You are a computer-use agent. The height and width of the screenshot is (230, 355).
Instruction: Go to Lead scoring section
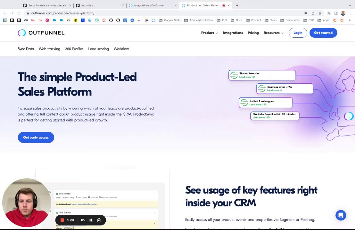coord(98,49)
